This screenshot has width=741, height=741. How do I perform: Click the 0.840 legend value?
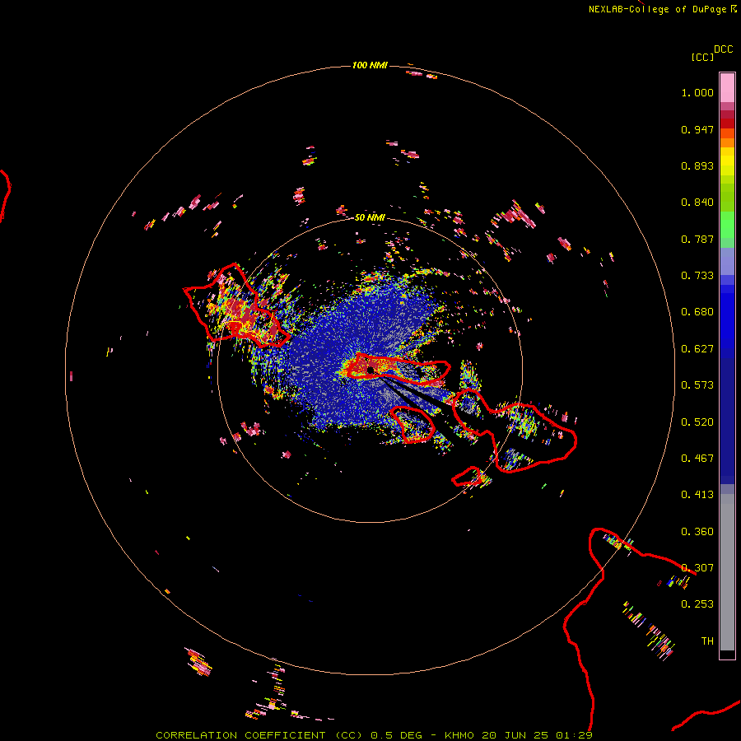(697, 203)
